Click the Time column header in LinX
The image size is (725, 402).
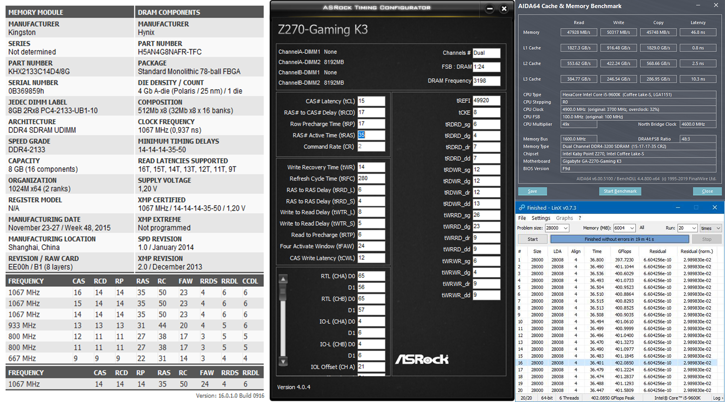[x=597, y=251]
